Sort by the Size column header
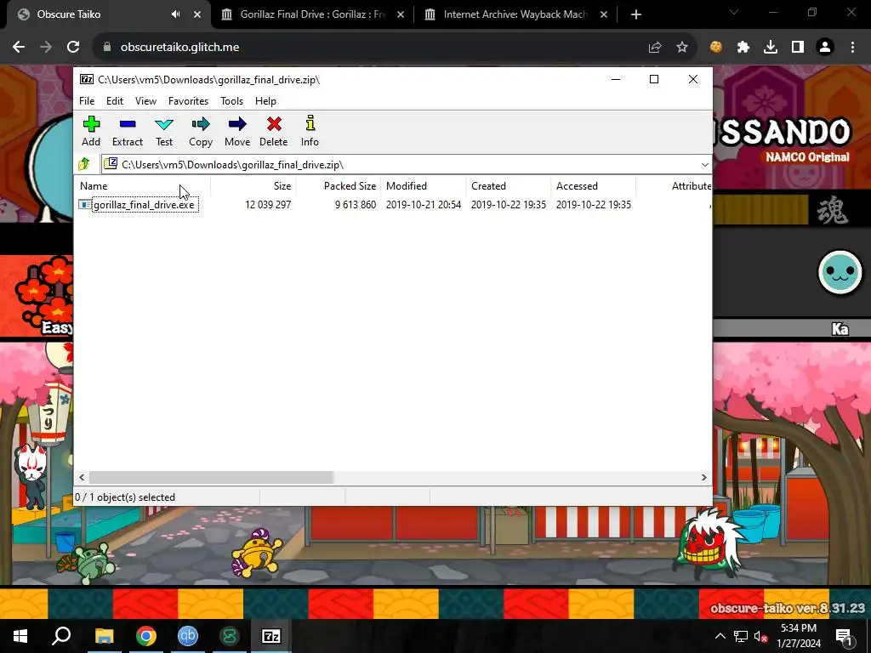This screenshot has width=871, height=653. pyautogui.click(x=253, y=186)
